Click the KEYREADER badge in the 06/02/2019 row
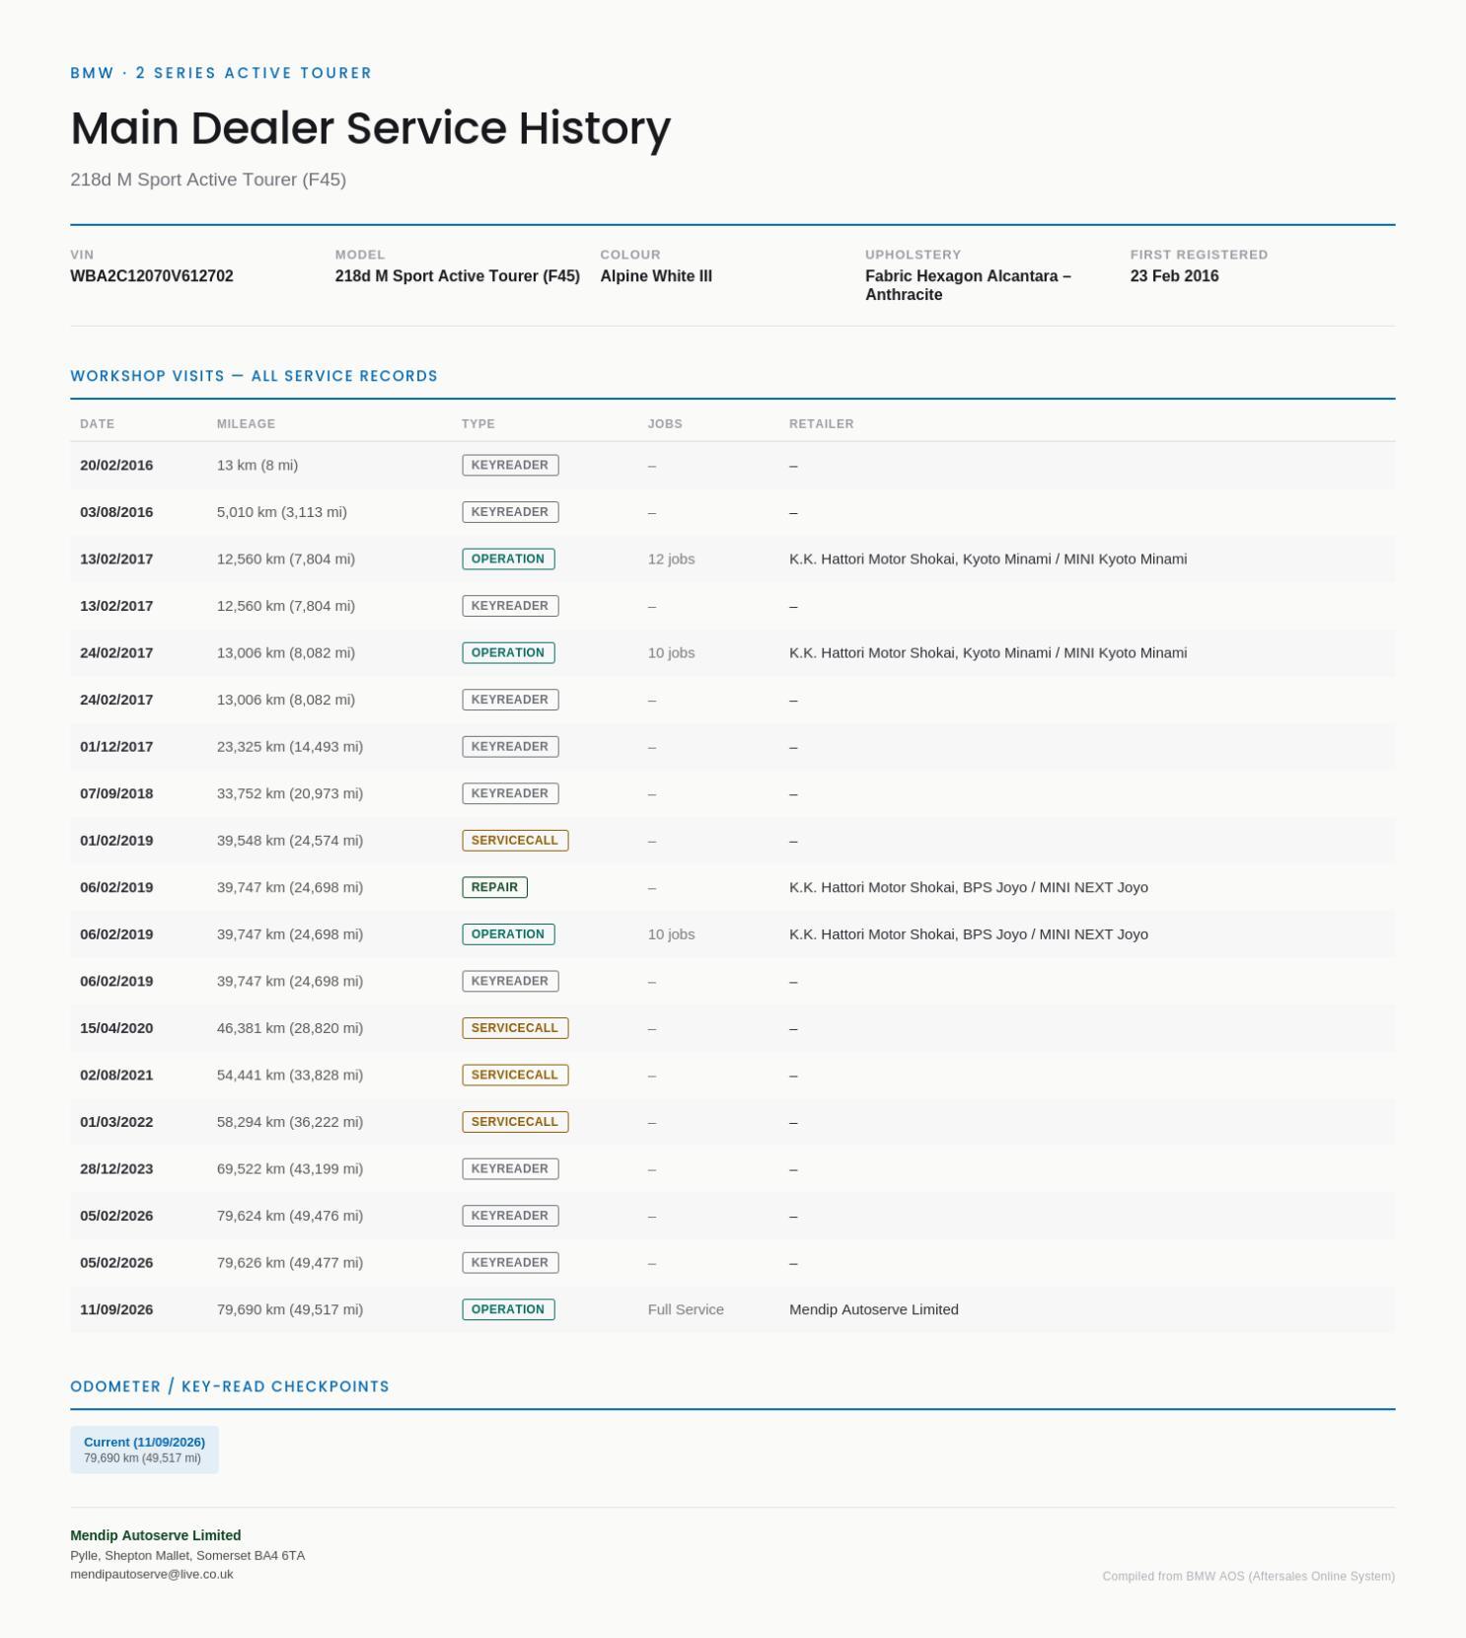 510,981
